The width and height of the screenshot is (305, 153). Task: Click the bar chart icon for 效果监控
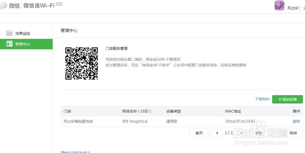click(x=9, y=33)
